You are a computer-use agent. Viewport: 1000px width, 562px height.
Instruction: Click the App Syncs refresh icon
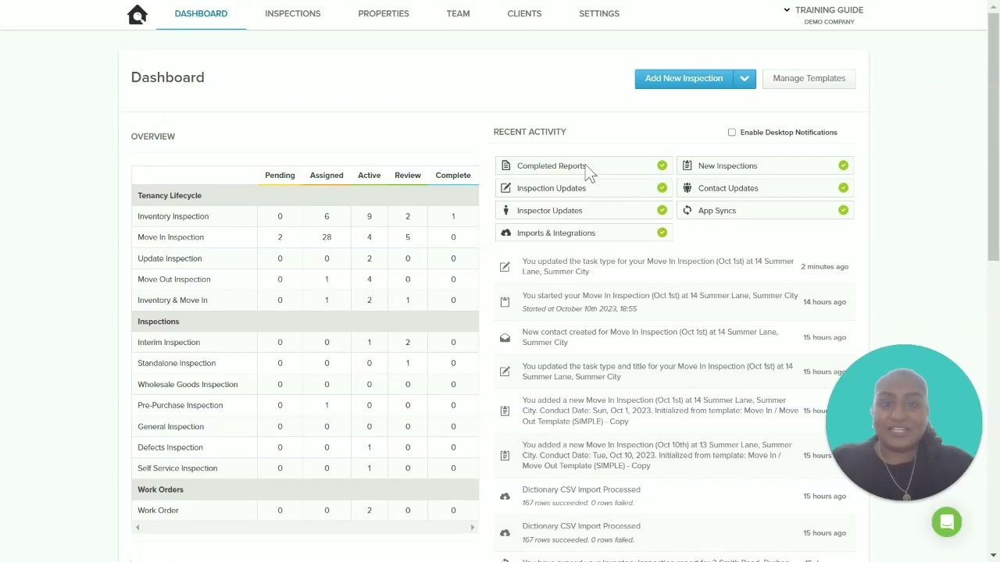coord(687,211)
